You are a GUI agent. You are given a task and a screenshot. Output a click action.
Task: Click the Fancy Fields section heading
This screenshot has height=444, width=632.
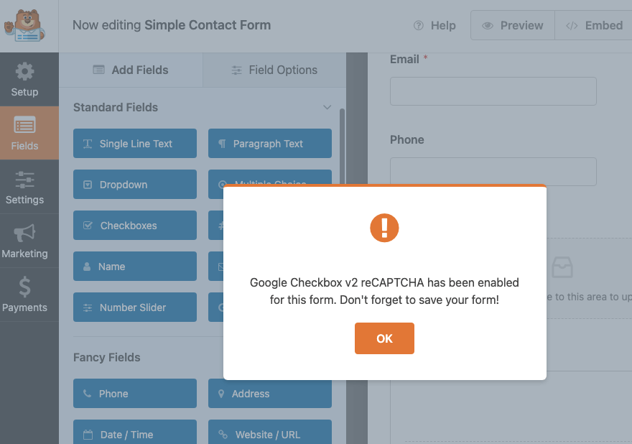coord(107,357)
